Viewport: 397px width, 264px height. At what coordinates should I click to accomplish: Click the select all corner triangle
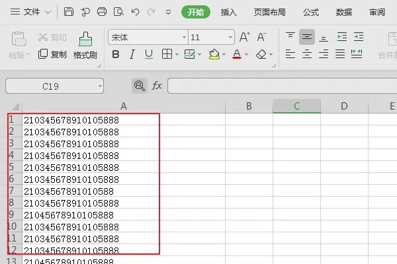click(15, 106)
